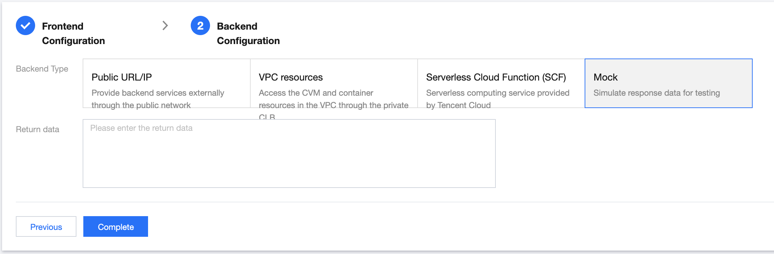The image size is (774, 254).
Task: Click "Please enter the return data" placeholder
Action: pos(141,128)
